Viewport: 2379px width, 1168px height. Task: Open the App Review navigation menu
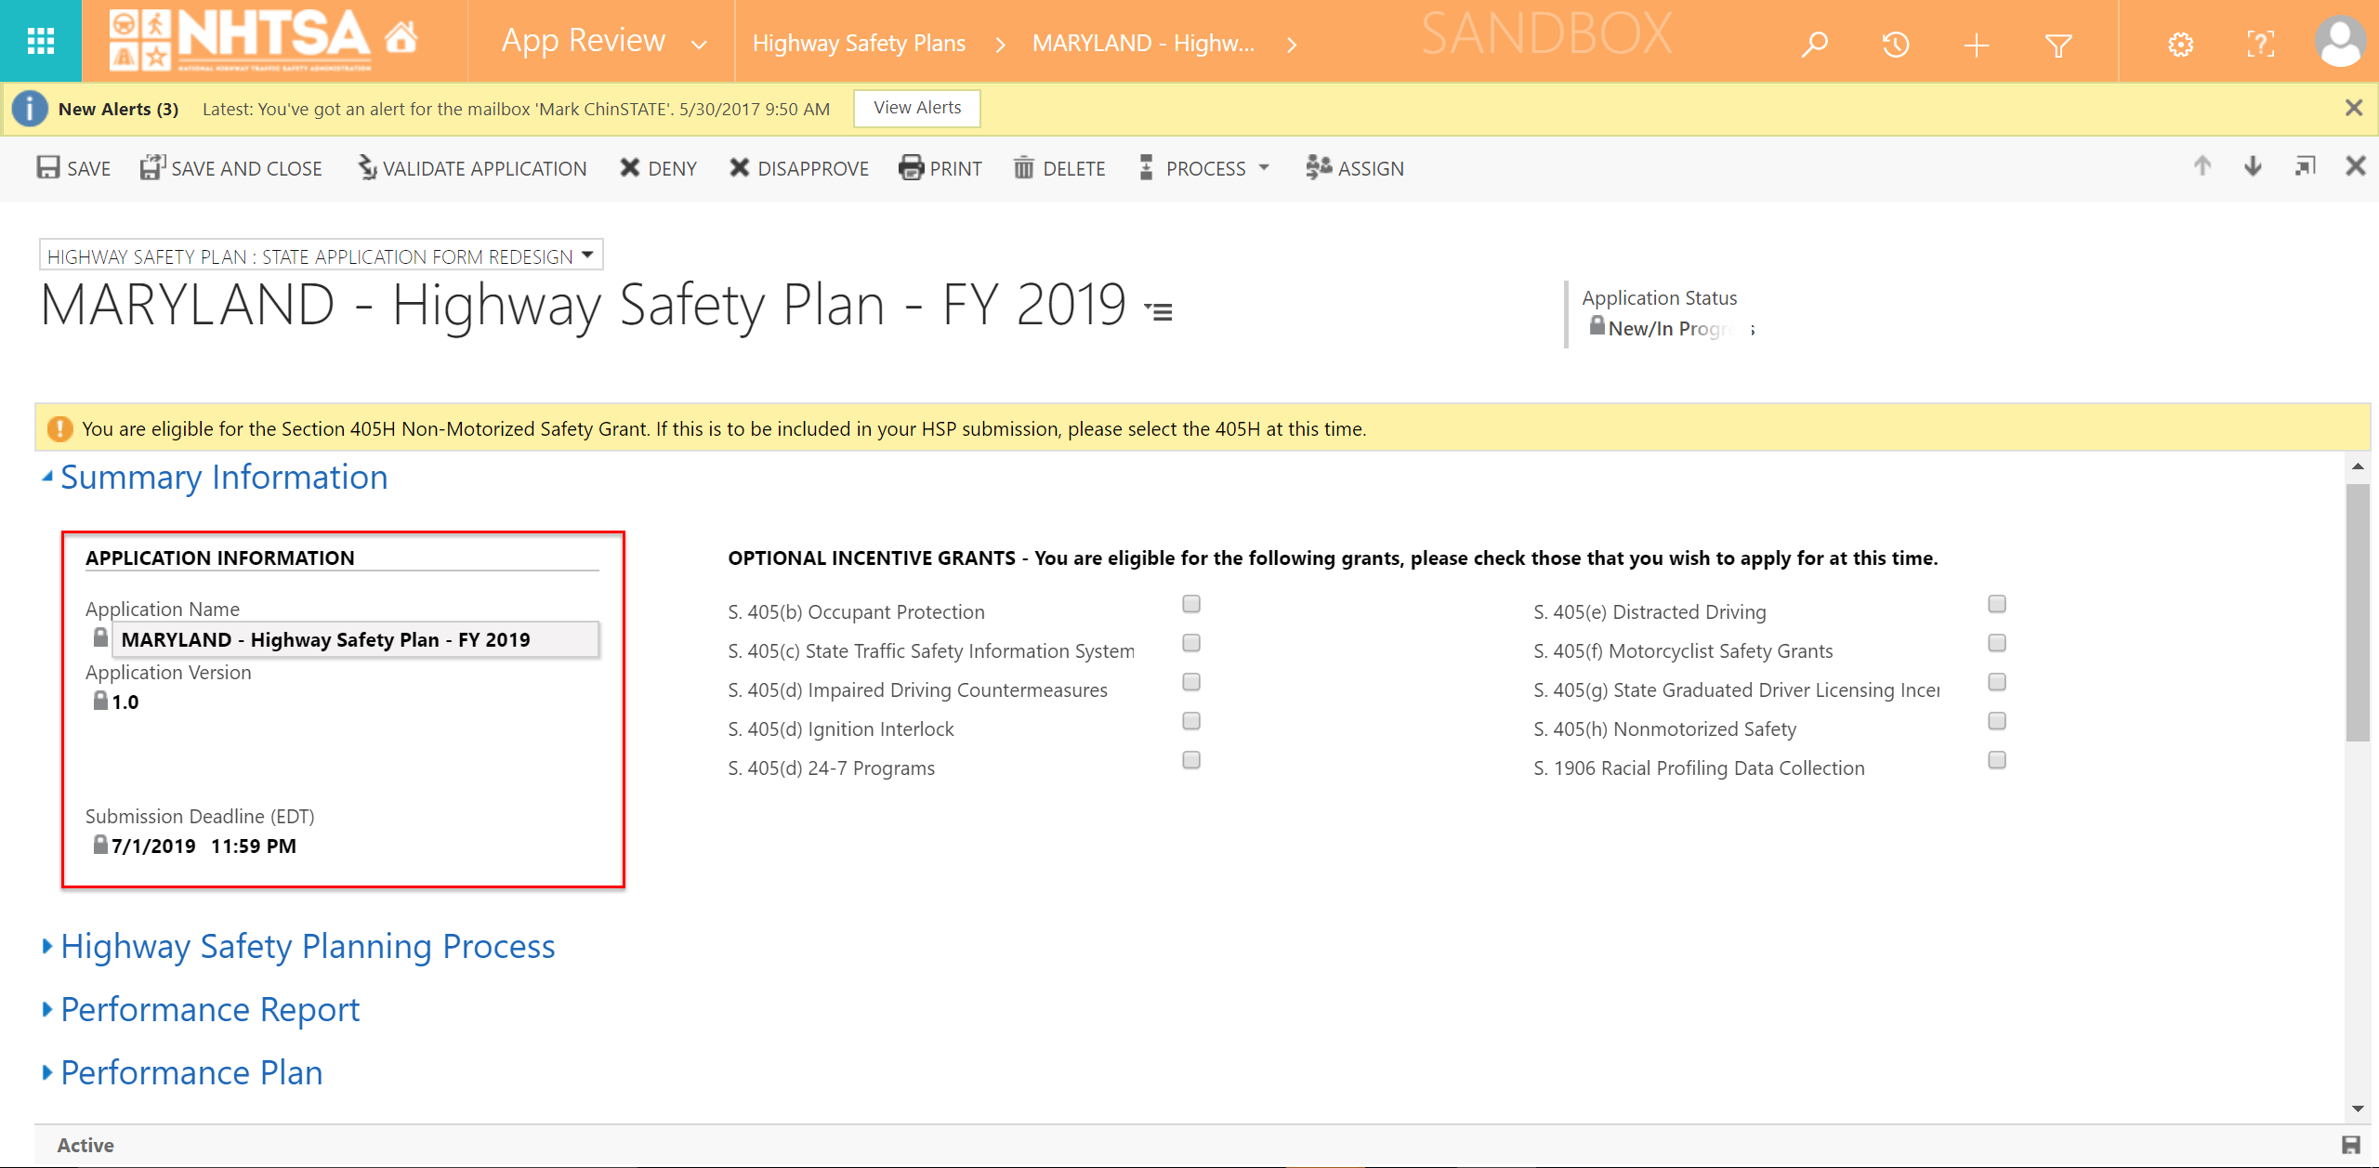click(x=604, y=41)
